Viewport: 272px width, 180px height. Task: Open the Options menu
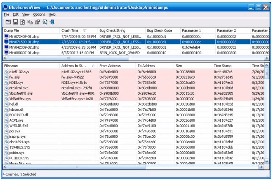click(39, 14)
